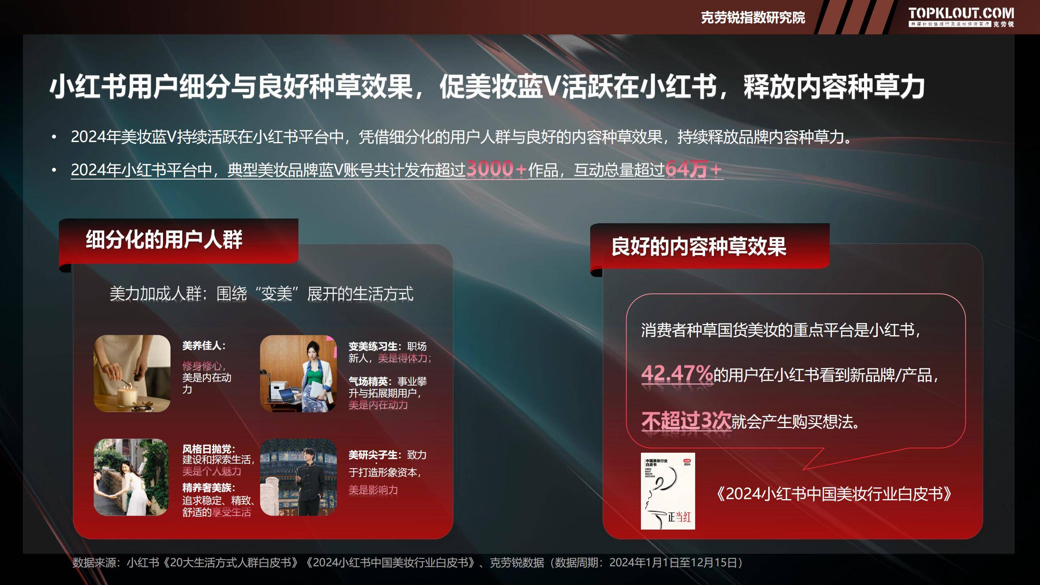Click the 美是个人魅力 pink text
This screenshot has width=1040, height=585.
211,471
